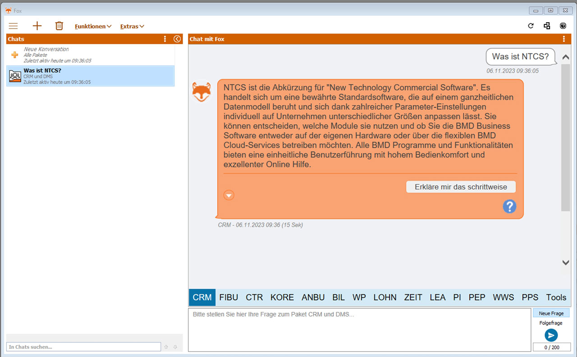Expand the answer with the round down-arrow
The image size is (577, 357).
point(229,195)
